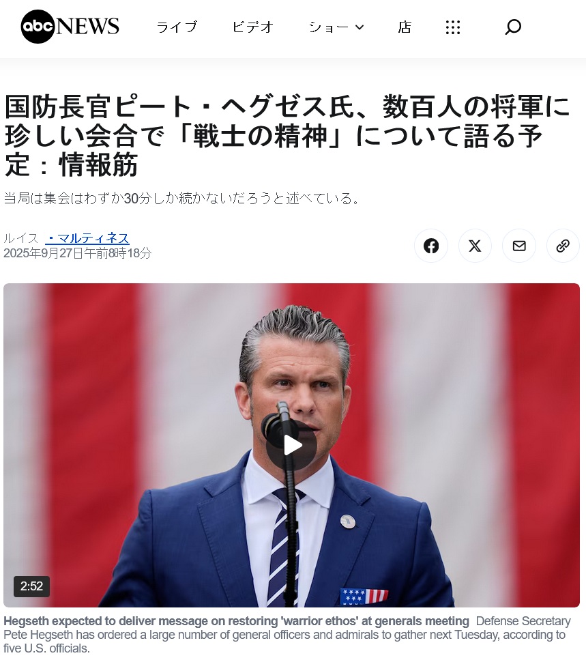
Task: Copy the article link icon
Action: pyautogui.click(x=563, y=246)
